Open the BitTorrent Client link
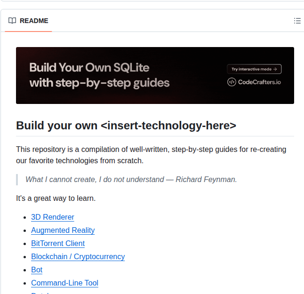This screenshot has height=294, width=304. (58, 243)
